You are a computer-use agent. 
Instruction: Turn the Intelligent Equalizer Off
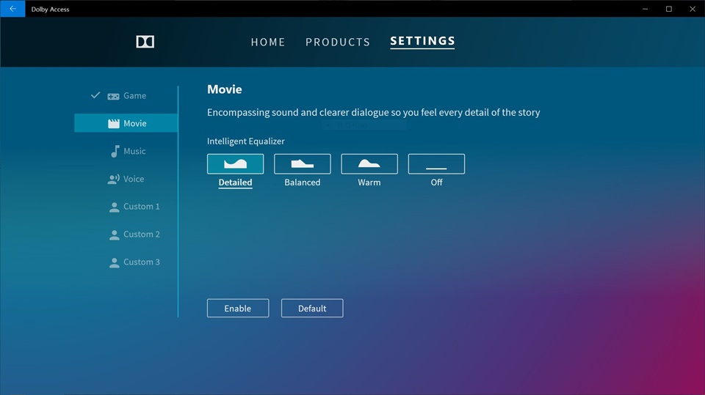(436, 164)
